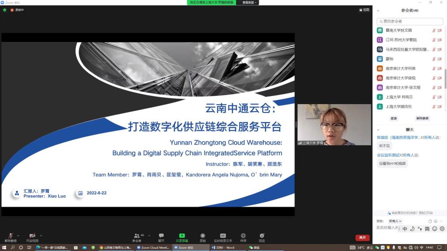The image size is (447, 251).
Task: Click the 参会者 participants icon in toolbar
Action: coord(137,236)
